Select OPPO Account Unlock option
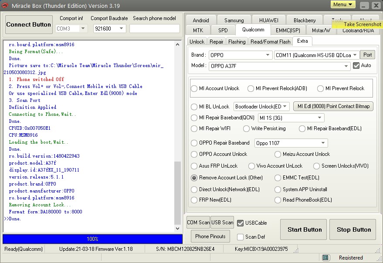The height and width of the screenshot is (263, 383). tap(194, 154)
